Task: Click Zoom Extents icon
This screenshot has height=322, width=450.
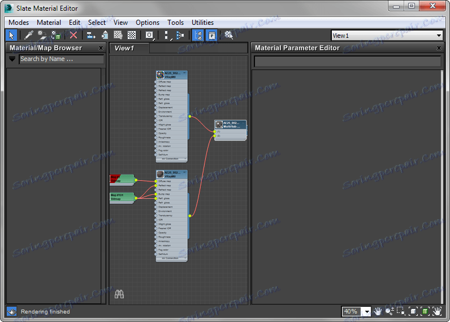Action: click(x=413, y=311)
